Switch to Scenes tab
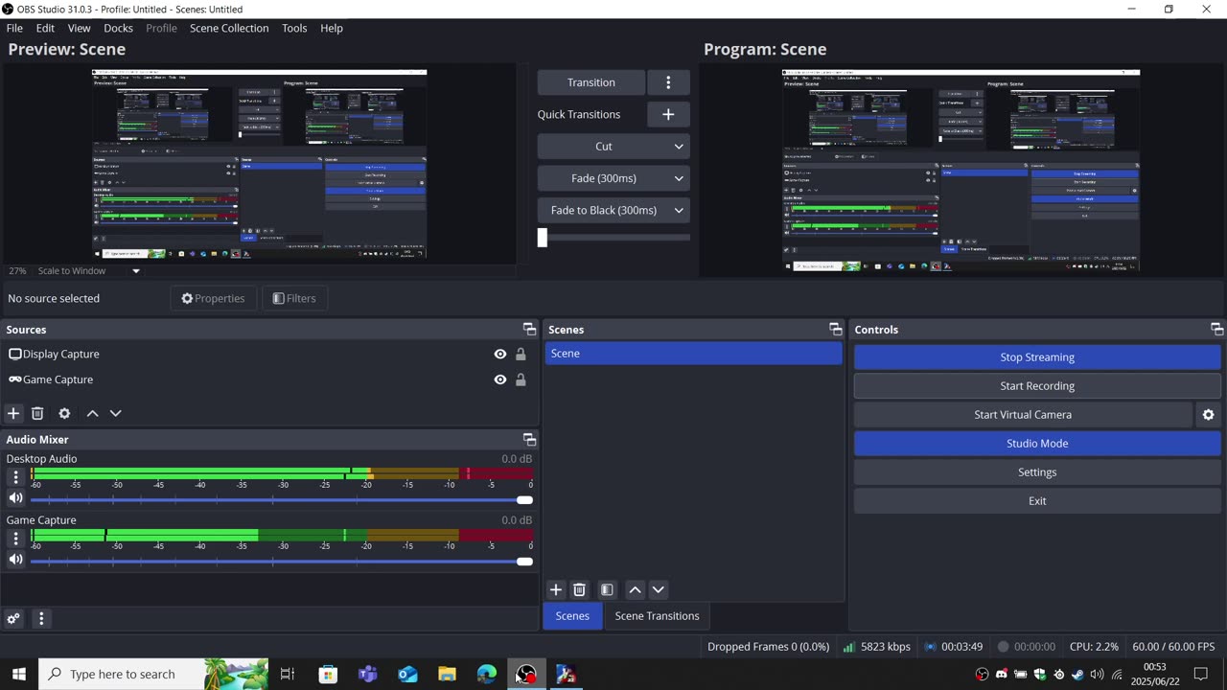This screenshot has height=690, width=1227. coord(572,616)
